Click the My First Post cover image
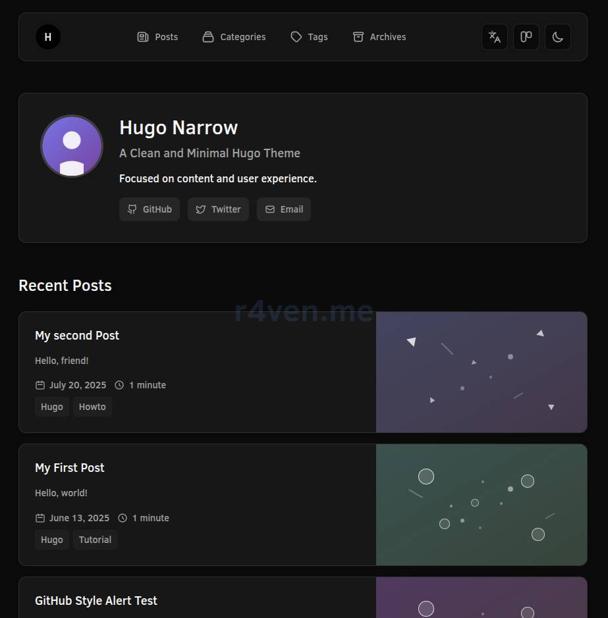 click(481, 505)
